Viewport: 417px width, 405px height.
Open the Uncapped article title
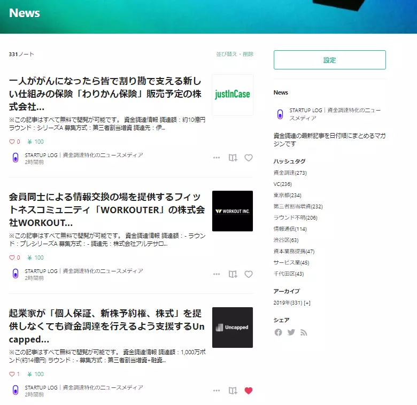(106, 326)
